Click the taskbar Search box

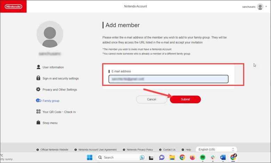tap(121, 157)
